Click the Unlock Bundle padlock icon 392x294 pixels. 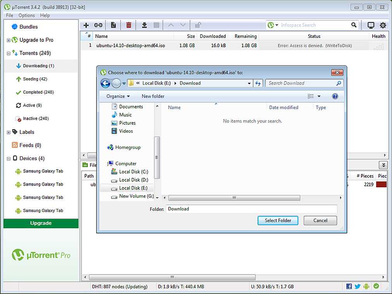[198, 25]
